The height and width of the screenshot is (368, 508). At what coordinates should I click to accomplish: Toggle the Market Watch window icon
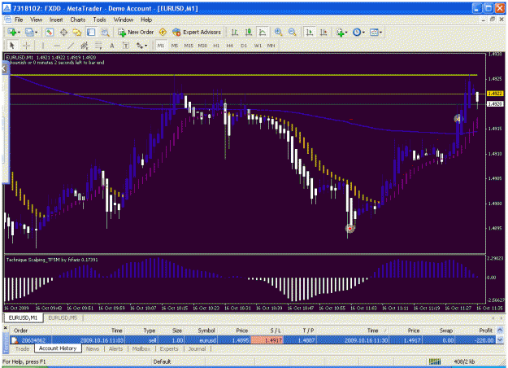coord(50,32)
